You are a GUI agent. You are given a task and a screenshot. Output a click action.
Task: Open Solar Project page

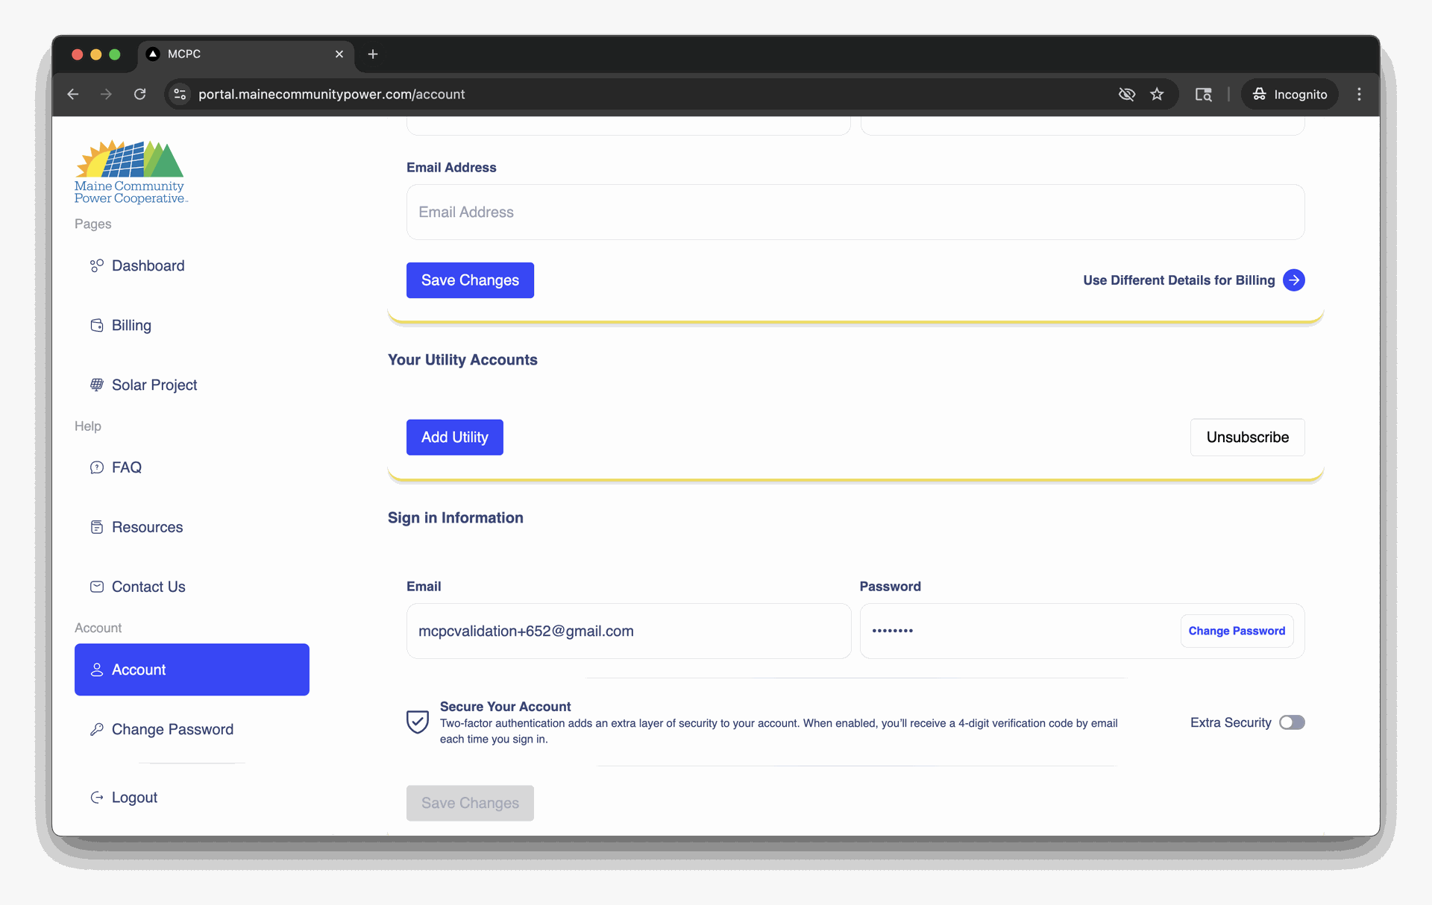[154, 385]
